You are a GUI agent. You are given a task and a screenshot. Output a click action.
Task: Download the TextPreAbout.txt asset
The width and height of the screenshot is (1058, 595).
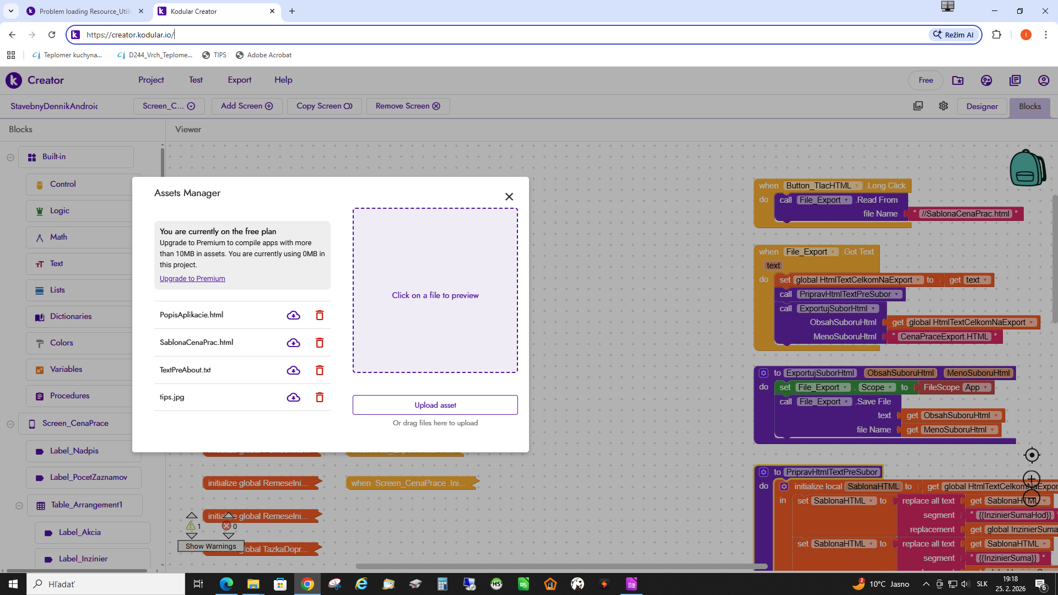point(293,370)
